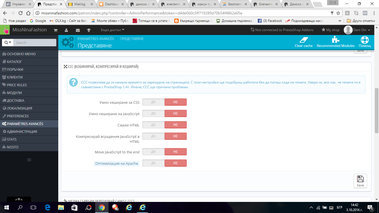Open Windows Store from taskbar

[75, 207]
